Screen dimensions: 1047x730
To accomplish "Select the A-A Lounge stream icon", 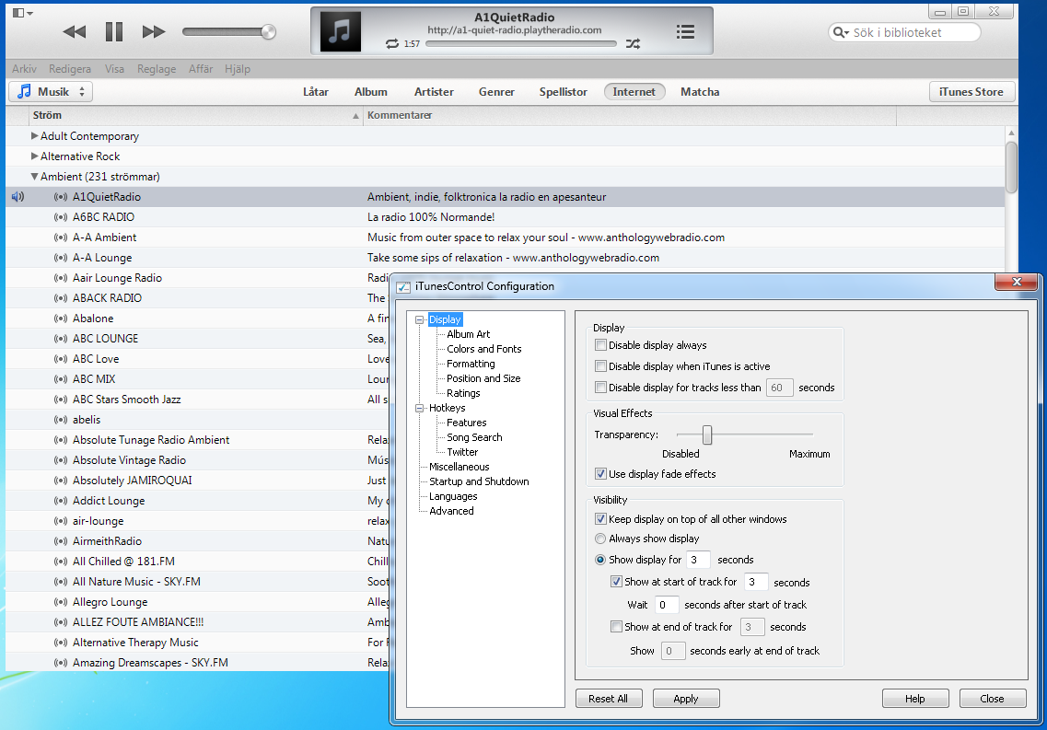I will click(x=61, y=258).
